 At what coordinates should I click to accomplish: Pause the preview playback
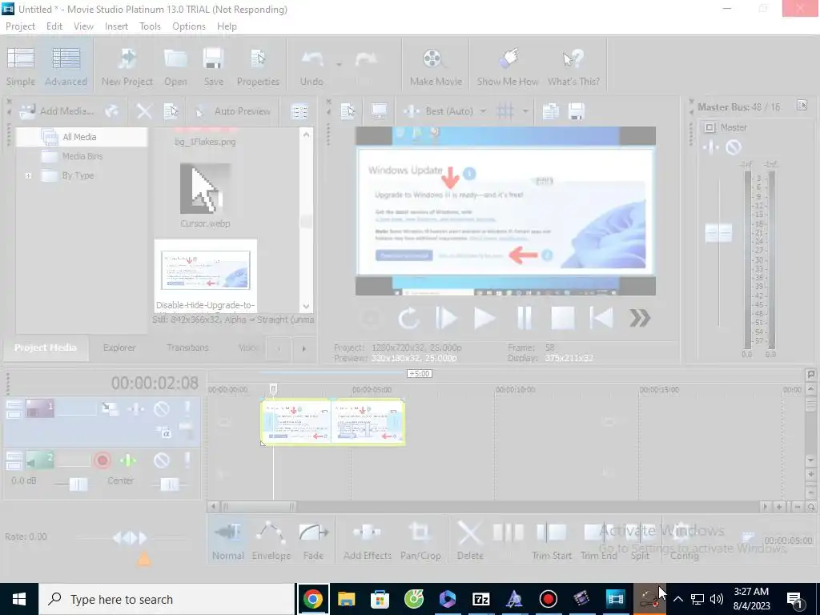pos(524,318)
